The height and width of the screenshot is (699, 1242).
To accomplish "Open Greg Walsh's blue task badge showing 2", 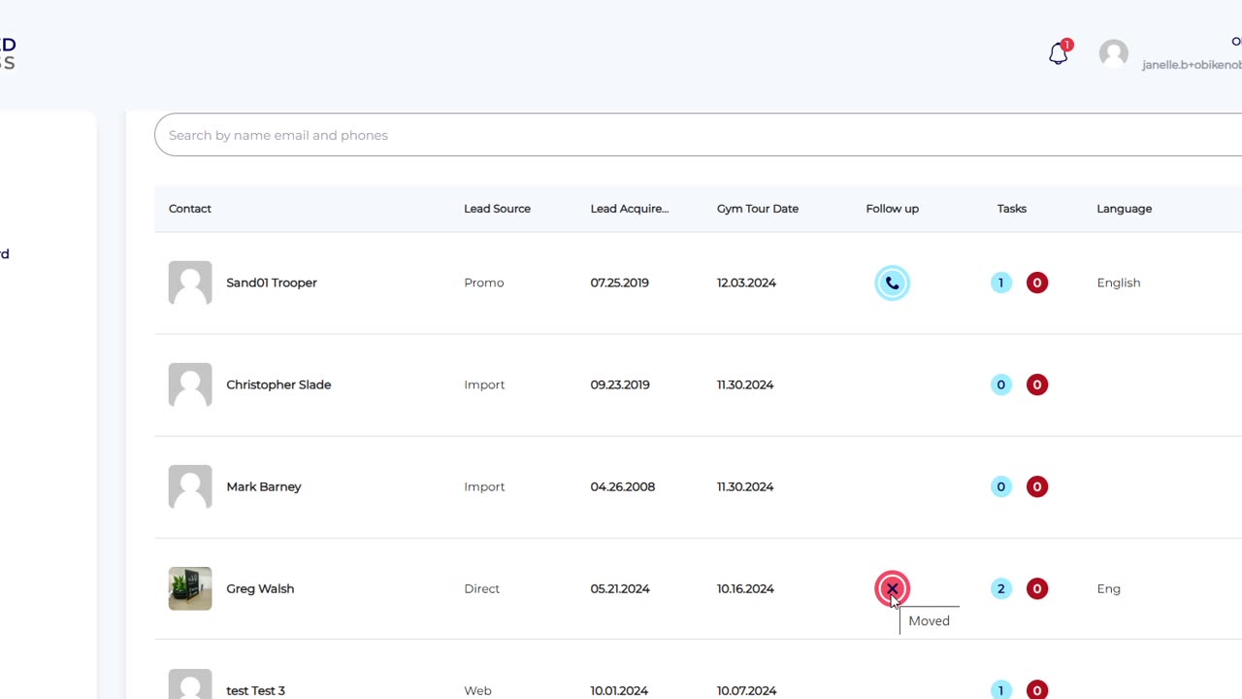I will click(x=1001, y=589).
